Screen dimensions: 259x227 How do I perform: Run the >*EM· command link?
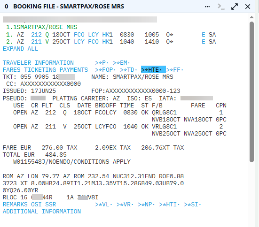(x=121, y=63)
